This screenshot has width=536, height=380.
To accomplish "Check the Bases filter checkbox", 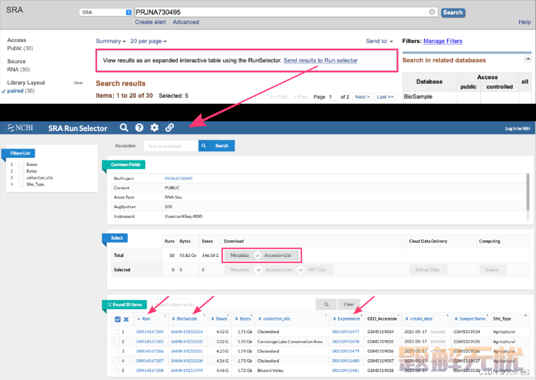I will coord(21,165).
